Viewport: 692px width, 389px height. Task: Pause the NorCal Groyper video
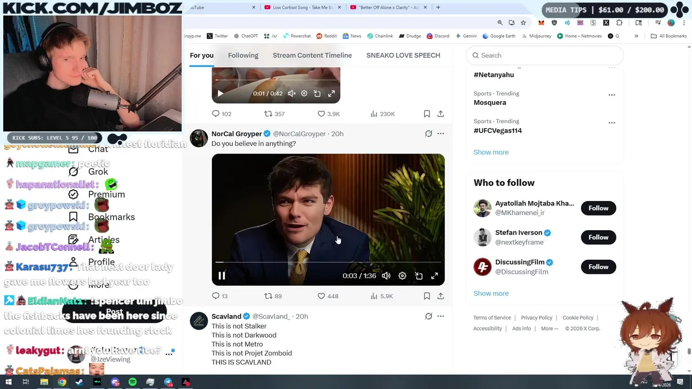(x=222, y=276)
